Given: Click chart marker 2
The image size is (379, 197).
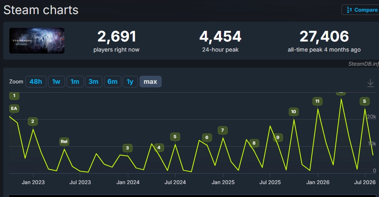Looking at the screenshot, I should [33, 121].
